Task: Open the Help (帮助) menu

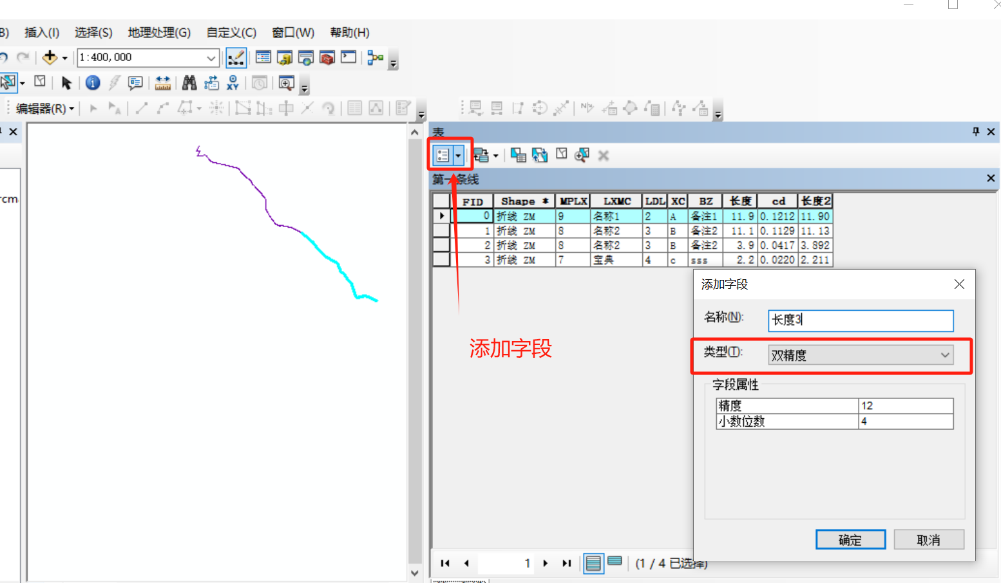Action: (350, 32)
